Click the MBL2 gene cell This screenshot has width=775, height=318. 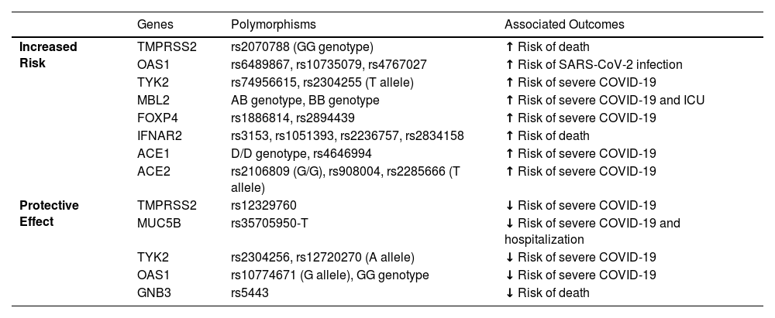[x=153, y=100]
